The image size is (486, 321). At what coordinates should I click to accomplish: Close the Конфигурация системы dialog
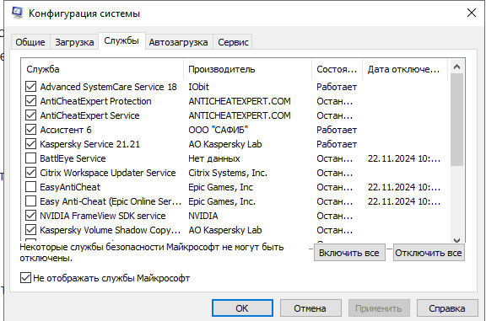coord(472,13)
